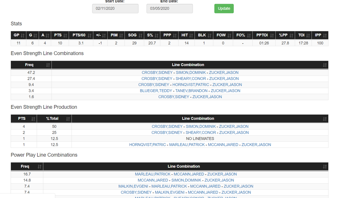Click the 47.2 frequency cell
The image size is (337, 198).
(31, 73)
